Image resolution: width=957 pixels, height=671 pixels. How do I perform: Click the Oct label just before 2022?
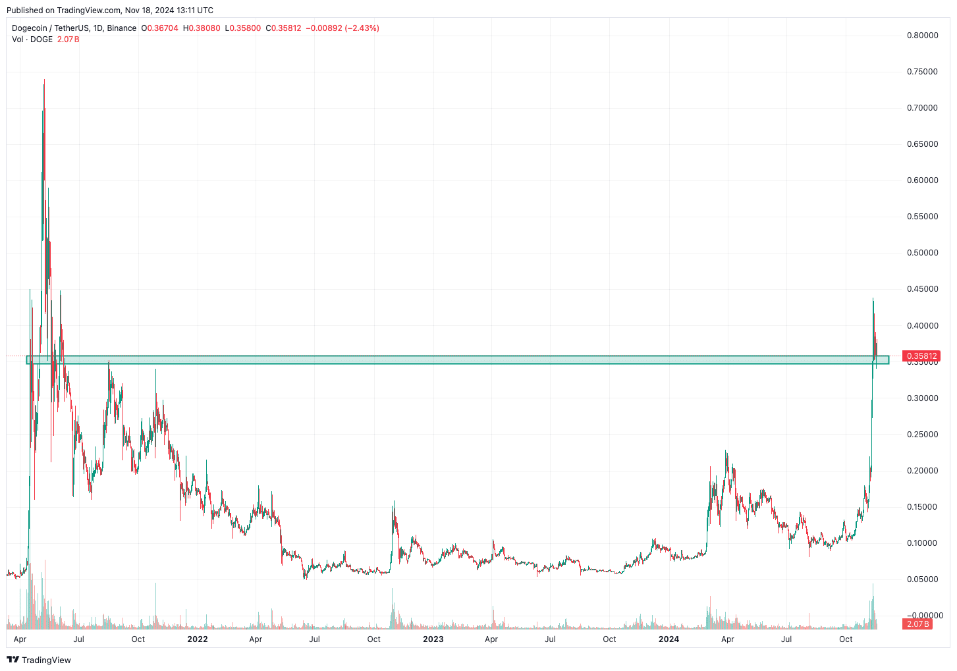pos(138,639)
